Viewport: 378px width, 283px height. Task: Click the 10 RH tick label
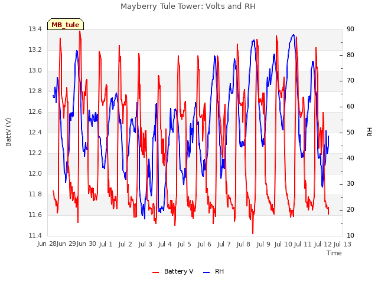pyautogui.click(x=350, y=236)
